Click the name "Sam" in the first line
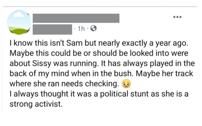This screenshot has height=126, width=202. (72, 45)
